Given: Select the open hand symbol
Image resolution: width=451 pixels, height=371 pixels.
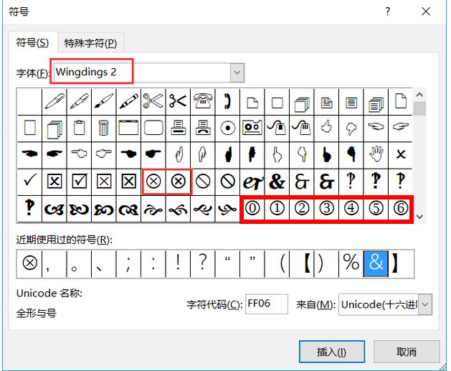Looking at the screenshot, I should pyautogui.click(x=376, y=154).
